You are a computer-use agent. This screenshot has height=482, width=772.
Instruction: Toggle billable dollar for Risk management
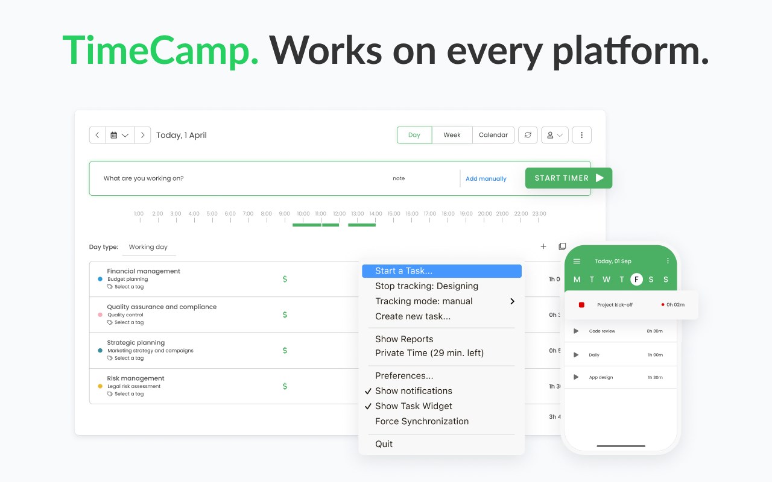point(285,386)
